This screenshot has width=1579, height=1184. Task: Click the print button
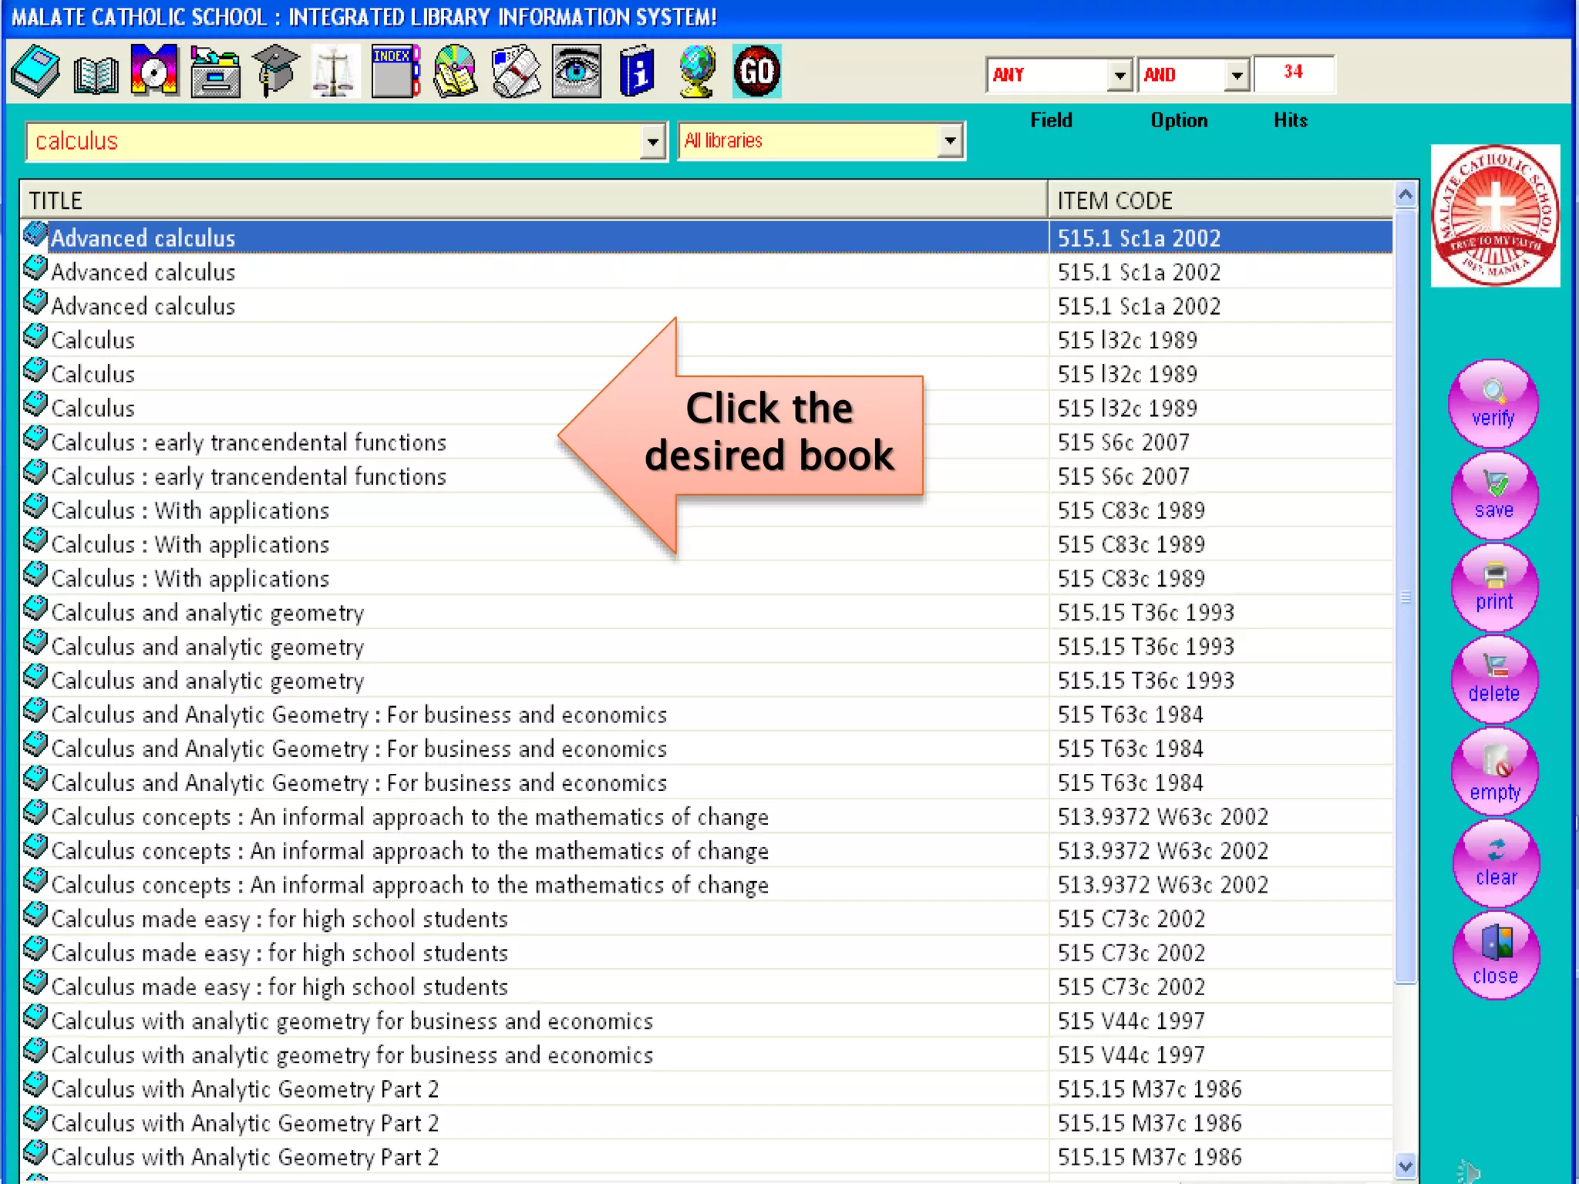[x=1494, y=587]
